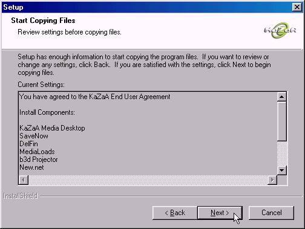Select the KaZaA Media Desktop line
Image resolution: width=305 pixels, height=229 pixels.
52,128
